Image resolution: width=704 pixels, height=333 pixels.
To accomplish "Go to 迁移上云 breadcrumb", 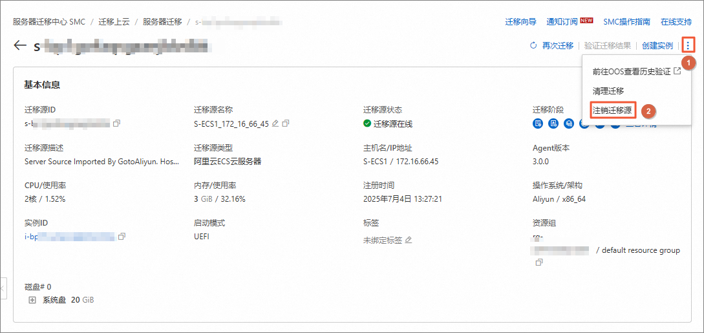I will click(x=114, y=21).
